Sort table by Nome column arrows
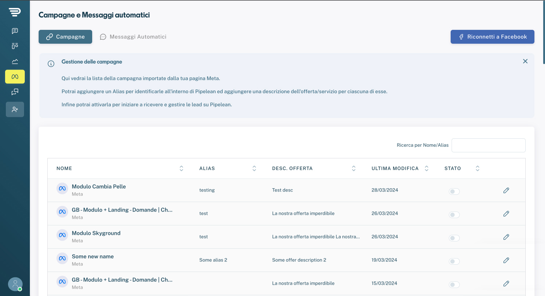 (181, 169)
